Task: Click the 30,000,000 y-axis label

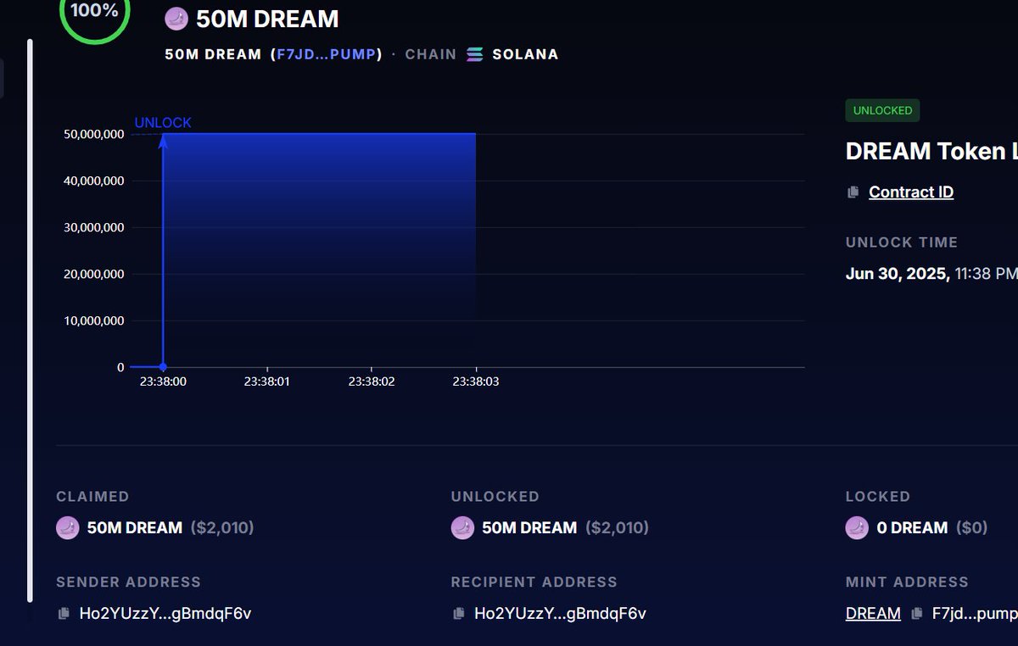Action: [94, 227]
